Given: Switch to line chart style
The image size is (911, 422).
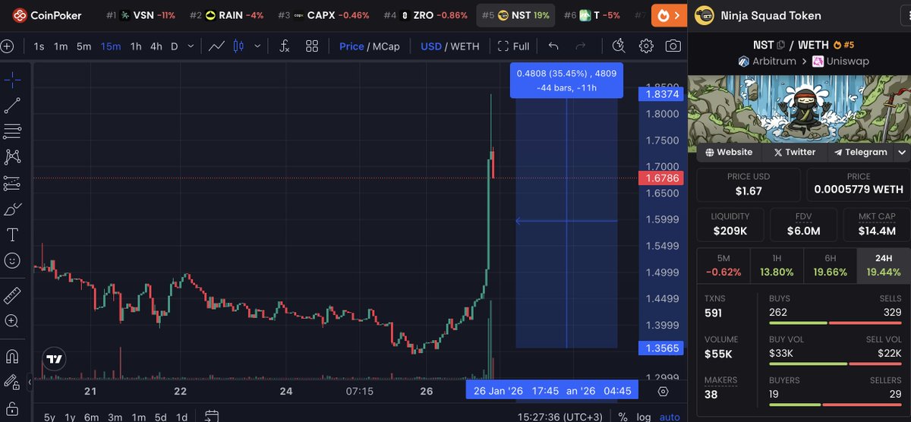Looking at the screenshot, I should click(216, 46).
